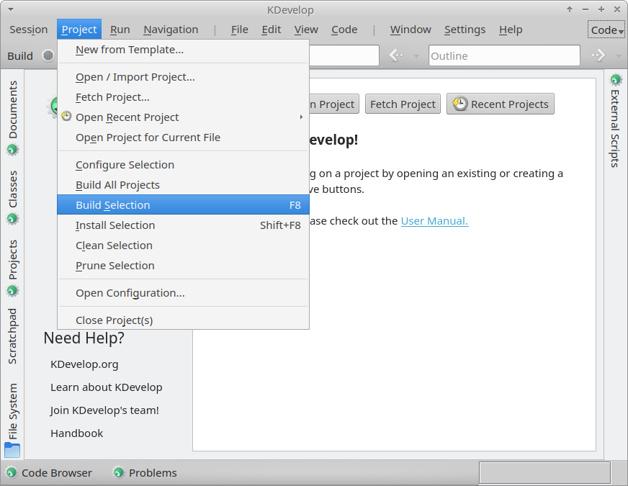Choose Configure Selection menu entry
The width and height of the screenshot is (628, 486).
[x=184, y=165]
